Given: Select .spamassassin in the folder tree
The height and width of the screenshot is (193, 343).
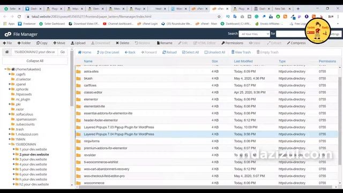Looking at the screenshot, I should 26,119.
